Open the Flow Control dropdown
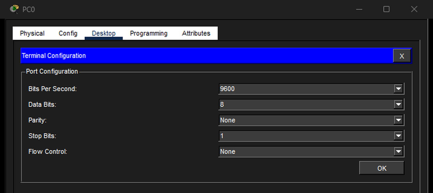Screen dimensions: 433x193 pyautogui.click(x=399, y=151)
